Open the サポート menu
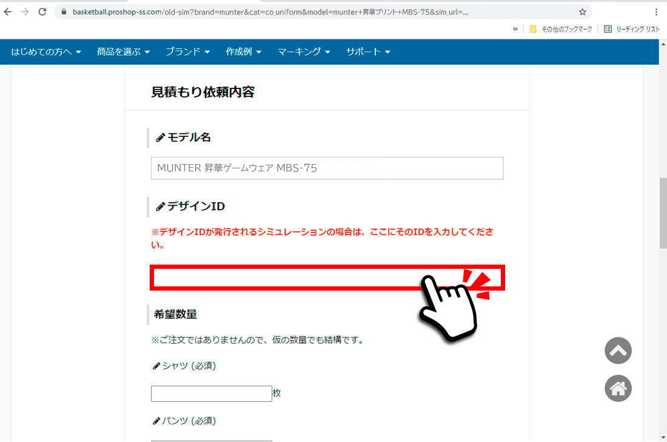 (x=368, y=52)
